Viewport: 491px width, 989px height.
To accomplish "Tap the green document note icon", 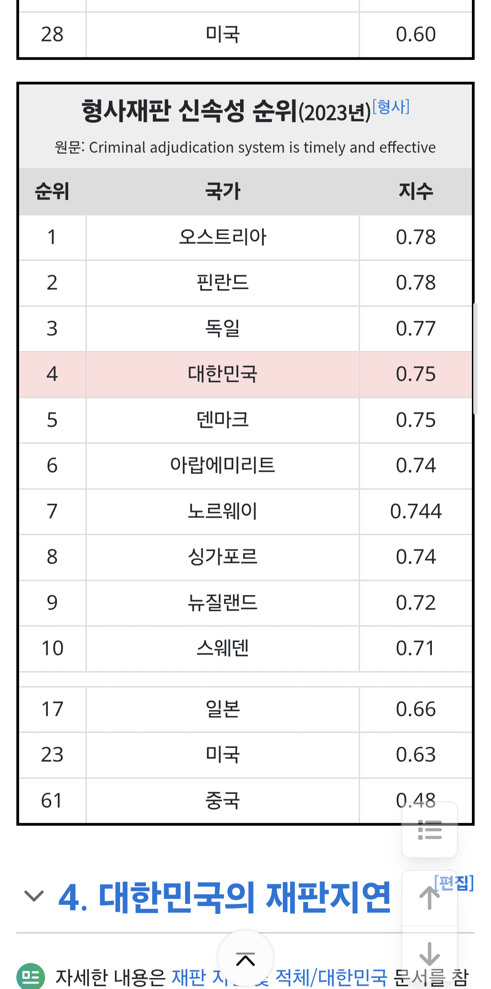I will coord(30,976).
